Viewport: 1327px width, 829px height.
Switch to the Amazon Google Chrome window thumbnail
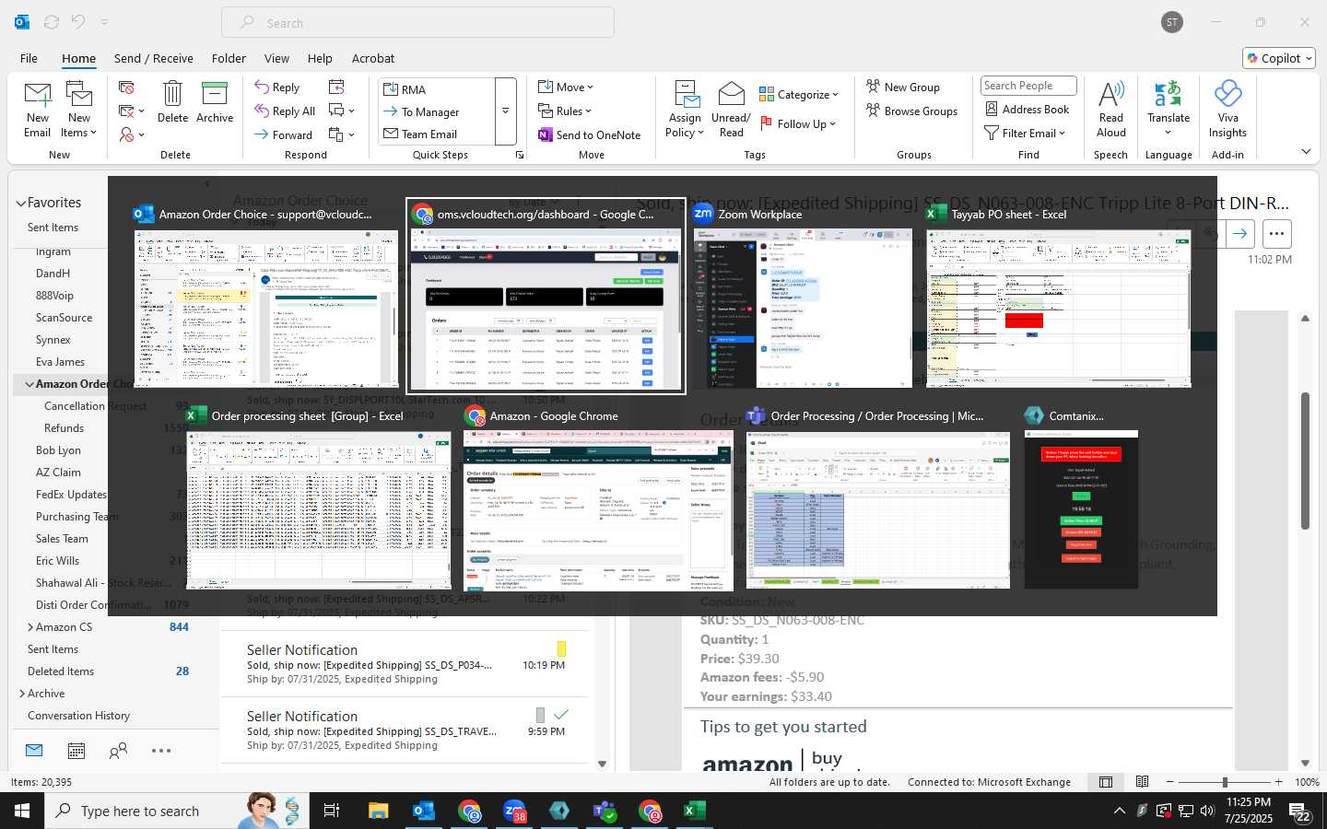pos(598,510)
